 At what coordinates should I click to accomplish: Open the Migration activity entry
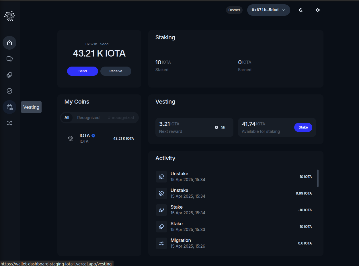click(x=234, y=243)
